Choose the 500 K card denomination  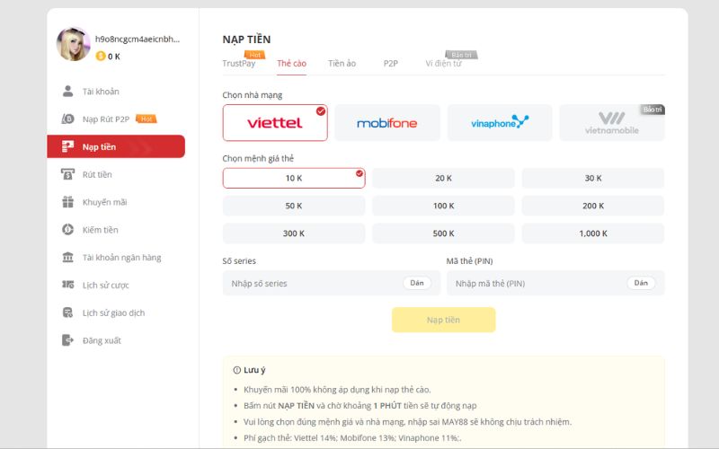pos(443,233)
